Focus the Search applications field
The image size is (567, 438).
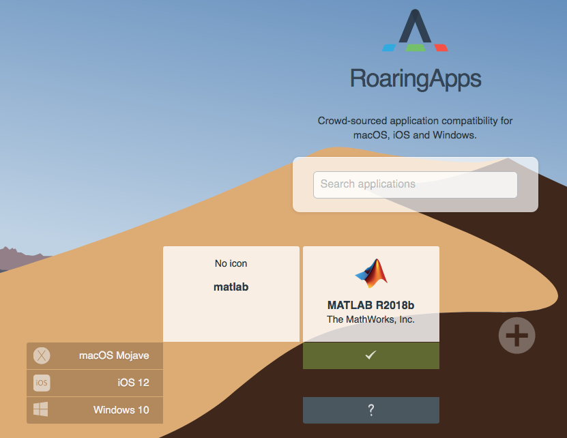tap(415, 185)
